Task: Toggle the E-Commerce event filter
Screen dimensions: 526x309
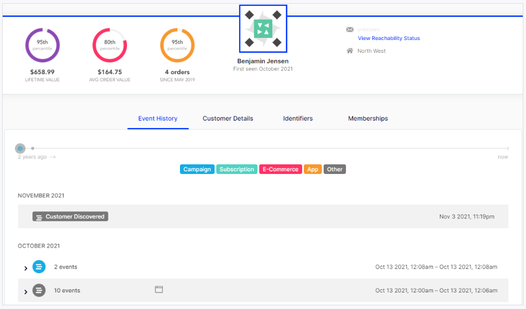Action: coord(280,169)
